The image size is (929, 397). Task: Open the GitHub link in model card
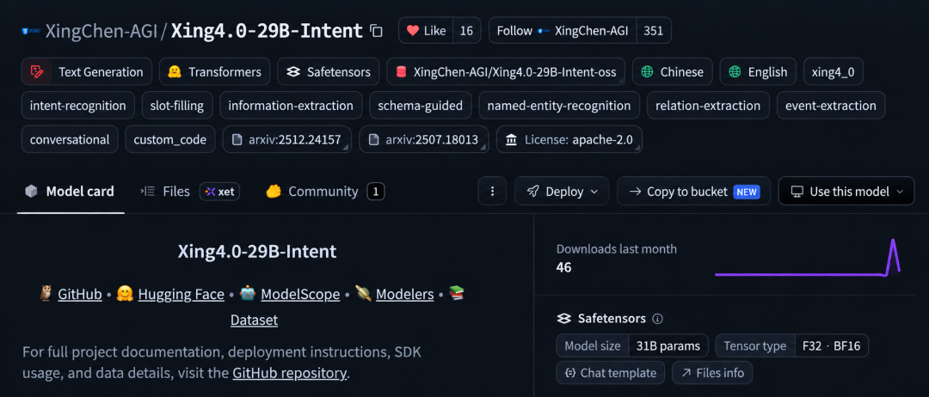(x=80, y=294)
